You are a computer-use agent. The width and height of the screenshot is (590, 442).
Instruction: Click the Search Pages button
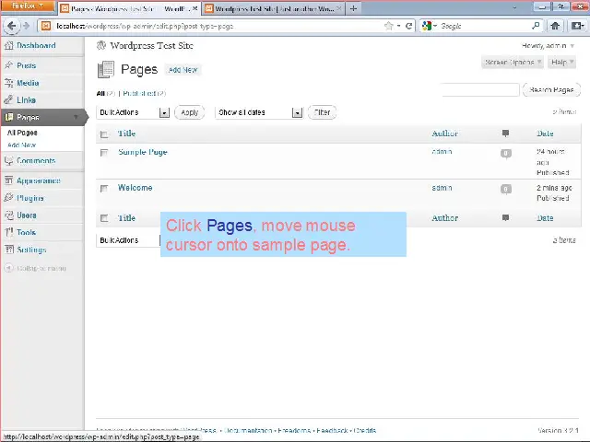[x=551, y=90]
